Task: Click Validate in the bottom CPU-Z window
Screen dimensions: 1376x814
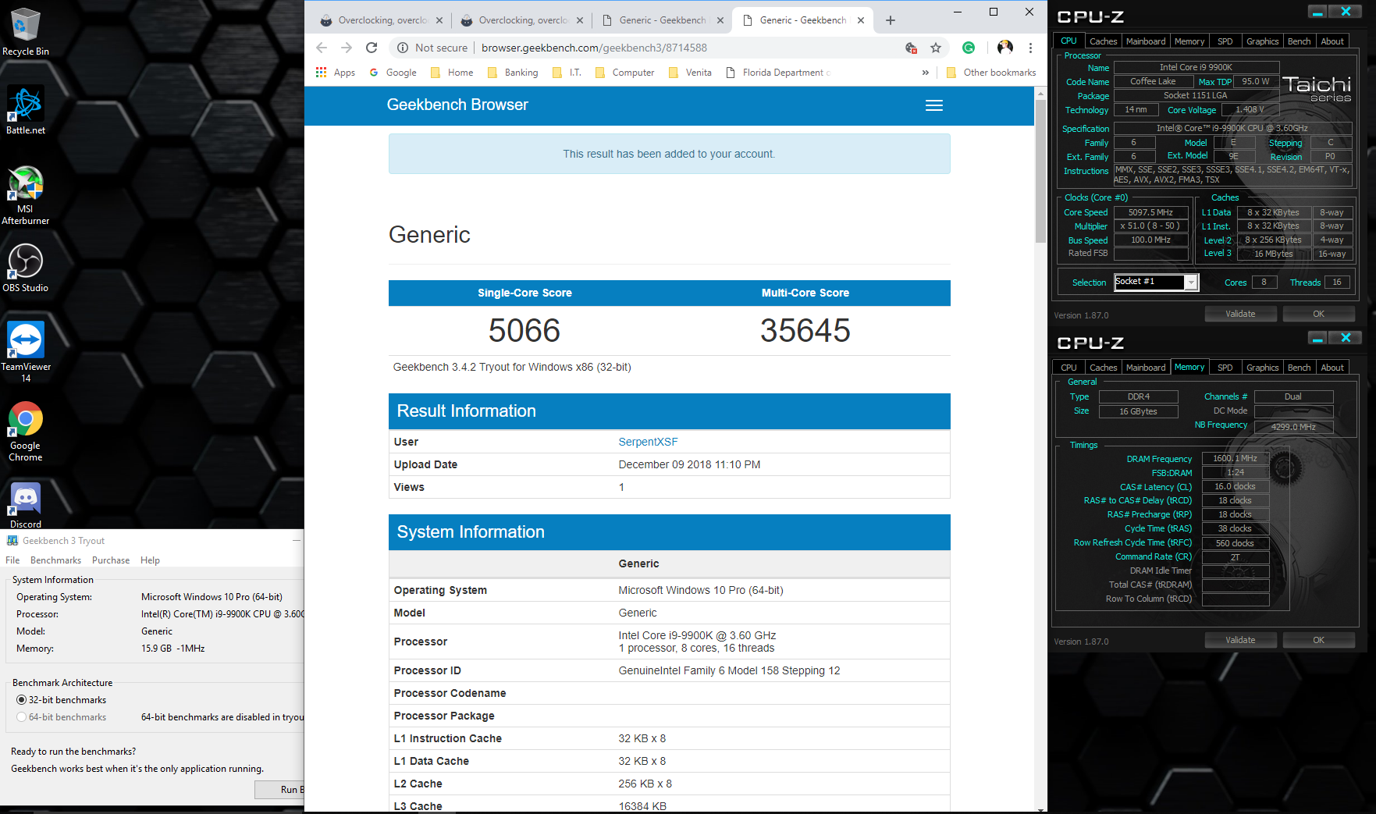Action: click(1240, 640)
